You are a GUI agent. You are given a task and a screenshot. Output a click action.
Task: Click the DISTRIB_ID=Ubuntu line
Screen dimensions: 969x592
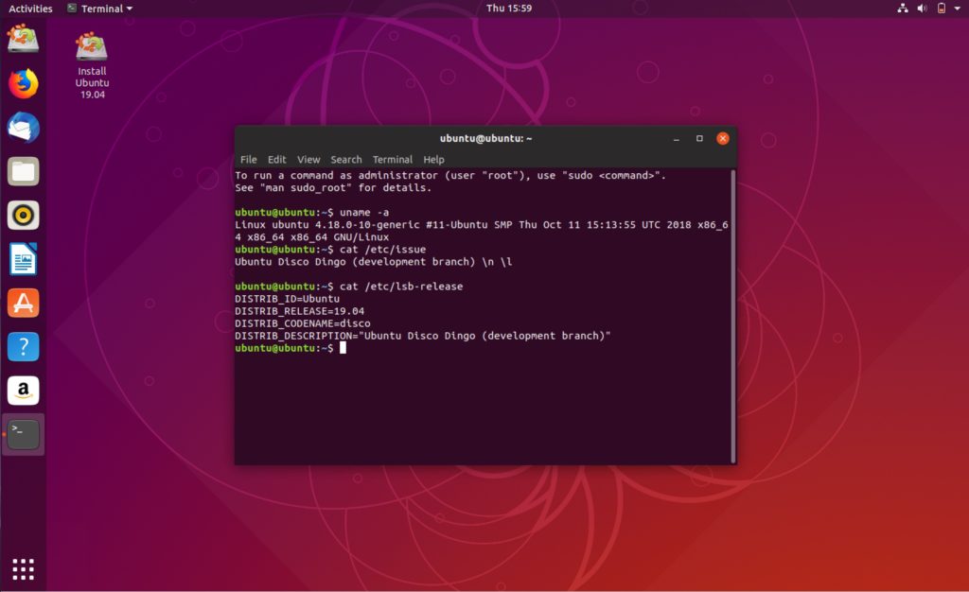(x=287, y=299)
